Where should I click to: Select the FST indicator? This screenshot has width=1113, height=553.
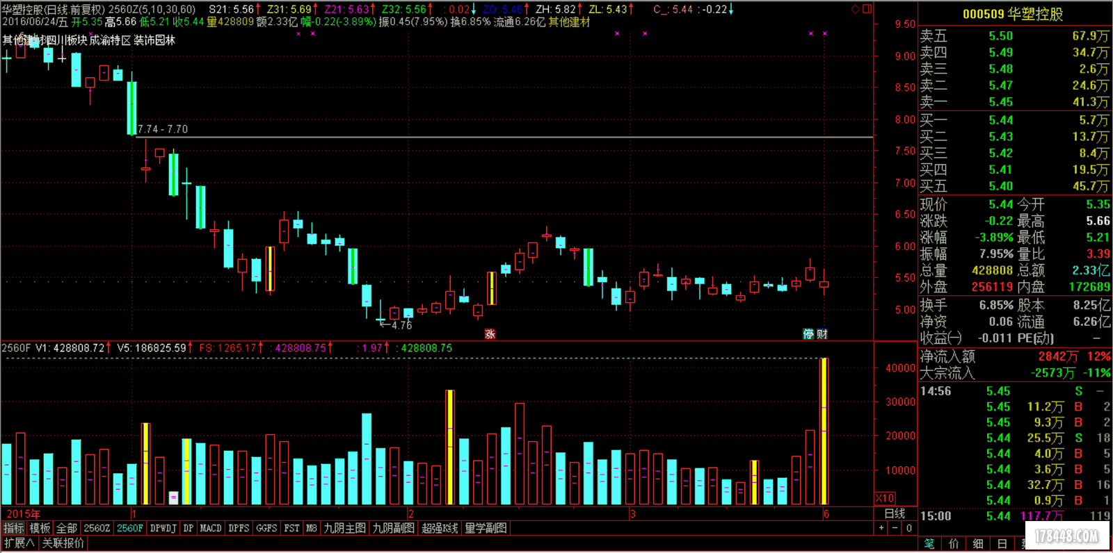tap(292, 528)
